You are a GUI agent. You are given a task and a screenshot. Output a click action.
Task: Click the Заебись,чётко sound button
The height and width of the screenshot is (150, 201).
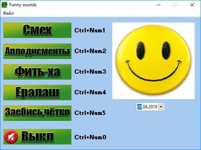[37, 113]
